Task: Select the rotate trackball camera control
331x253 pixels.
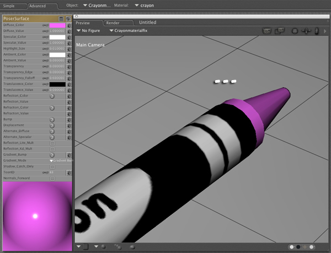Action: click(x=295, y=31)
